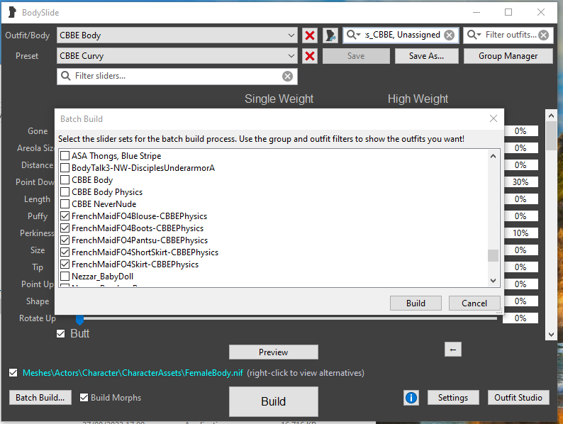Check CBBE Body Physics entry

65,192
